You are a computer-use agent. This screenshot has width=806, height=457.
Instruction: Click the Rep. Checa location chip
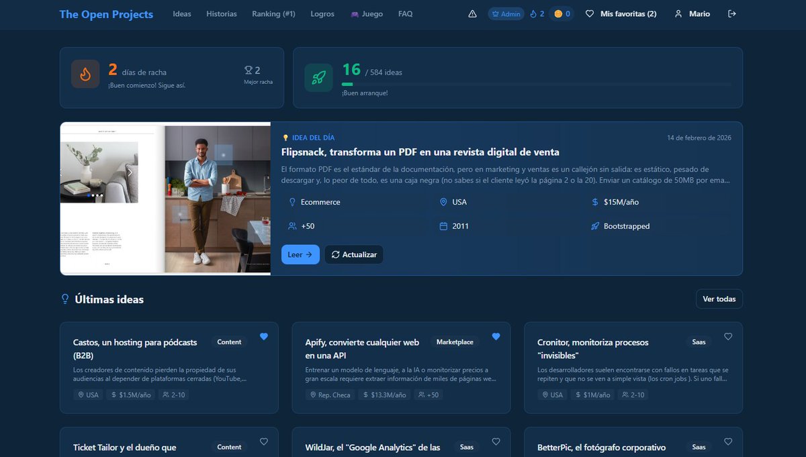click(x=330, y=395)
